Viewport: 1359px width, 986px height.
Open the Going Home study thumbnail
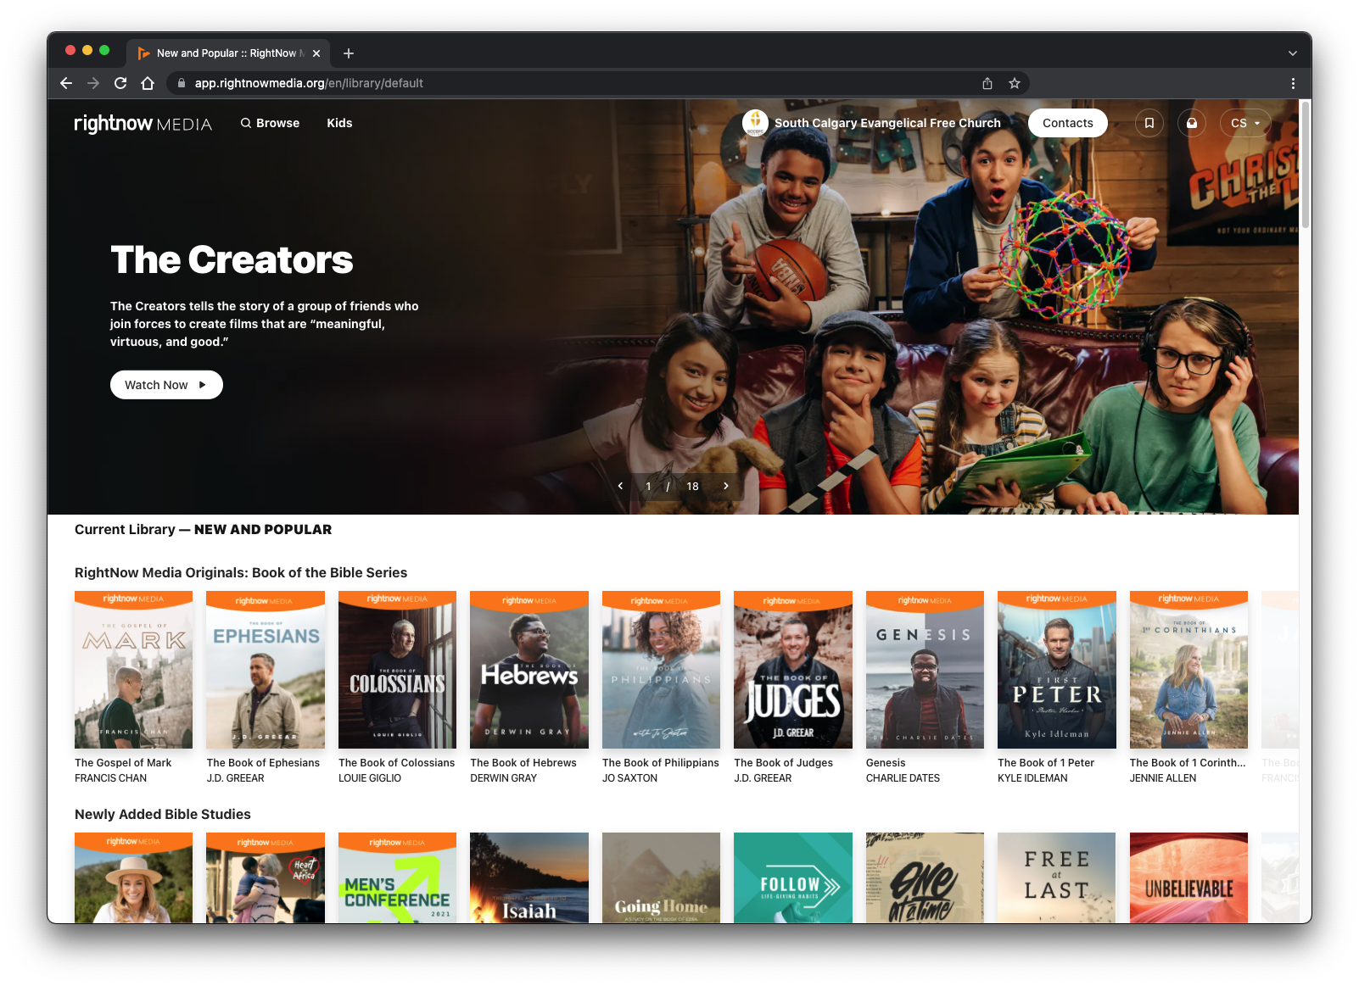click(661, 877)
